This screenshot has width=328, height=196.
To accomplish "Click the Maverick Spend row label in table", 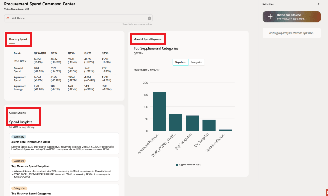I will coord(19,70).
